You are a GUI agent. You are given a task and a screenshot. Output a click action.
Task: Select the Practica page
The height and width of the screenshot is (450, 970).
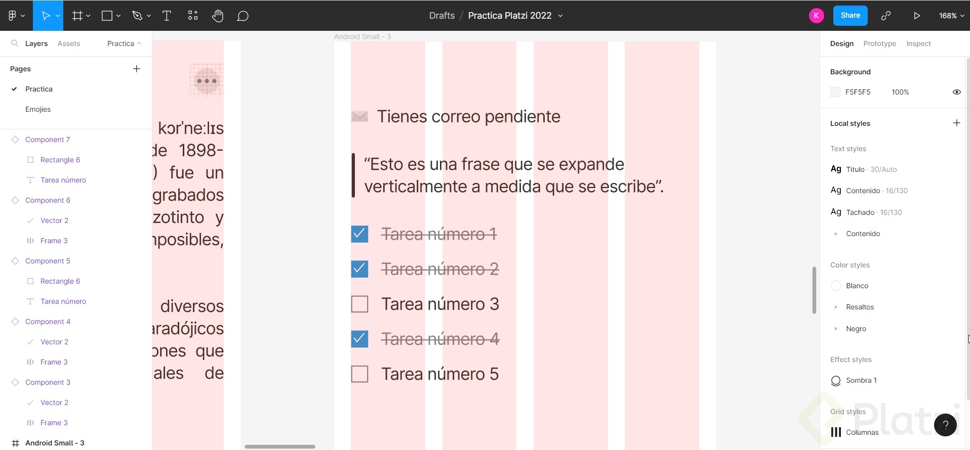(39, 89)
